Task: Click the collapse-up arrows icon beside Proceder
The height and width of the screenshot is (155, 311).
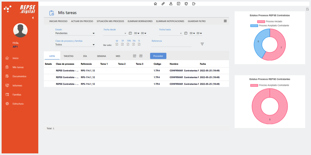Action: point(141,56)
